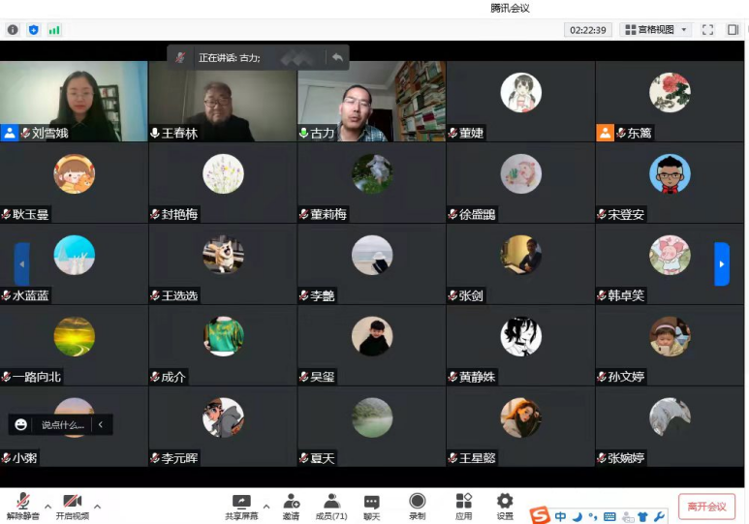
Task: Click the network signal status icon
Action: tap(54, 30)
